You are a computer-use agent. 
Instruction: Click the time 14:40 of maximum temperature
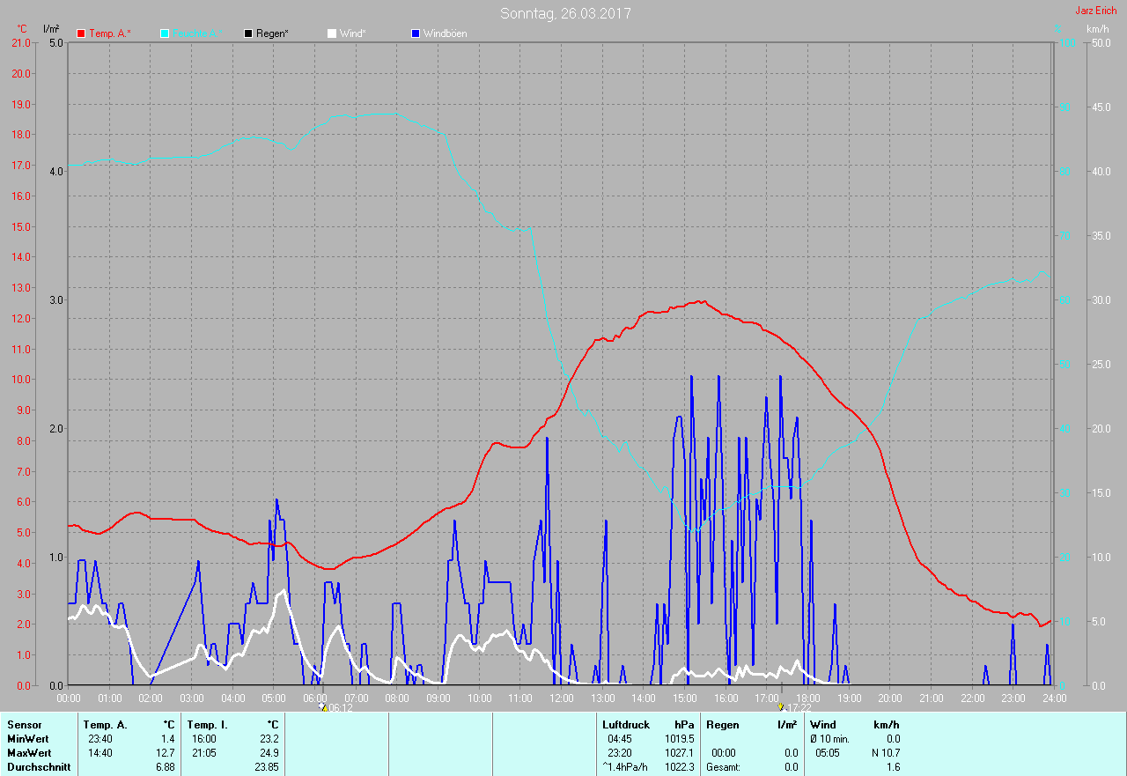click(100, 753)
